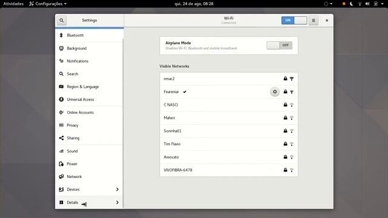Click the Power icon in sidebar
388x218 pixels.
[61, 164]
